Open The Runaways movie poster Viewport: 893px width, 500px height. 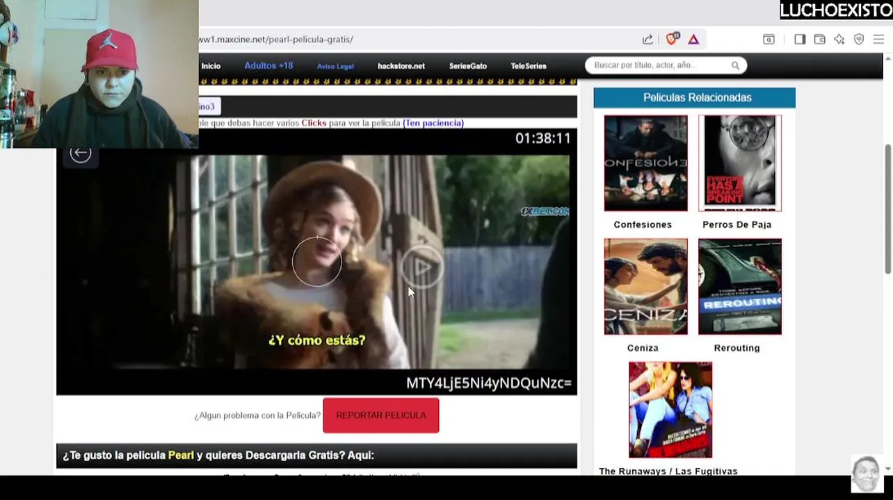670,410
